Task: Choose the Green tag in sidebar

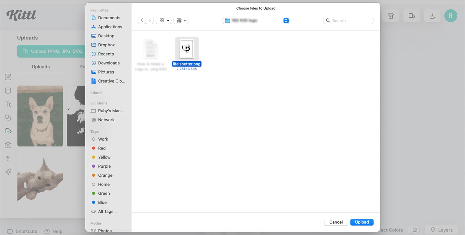Action: (104, 193)
